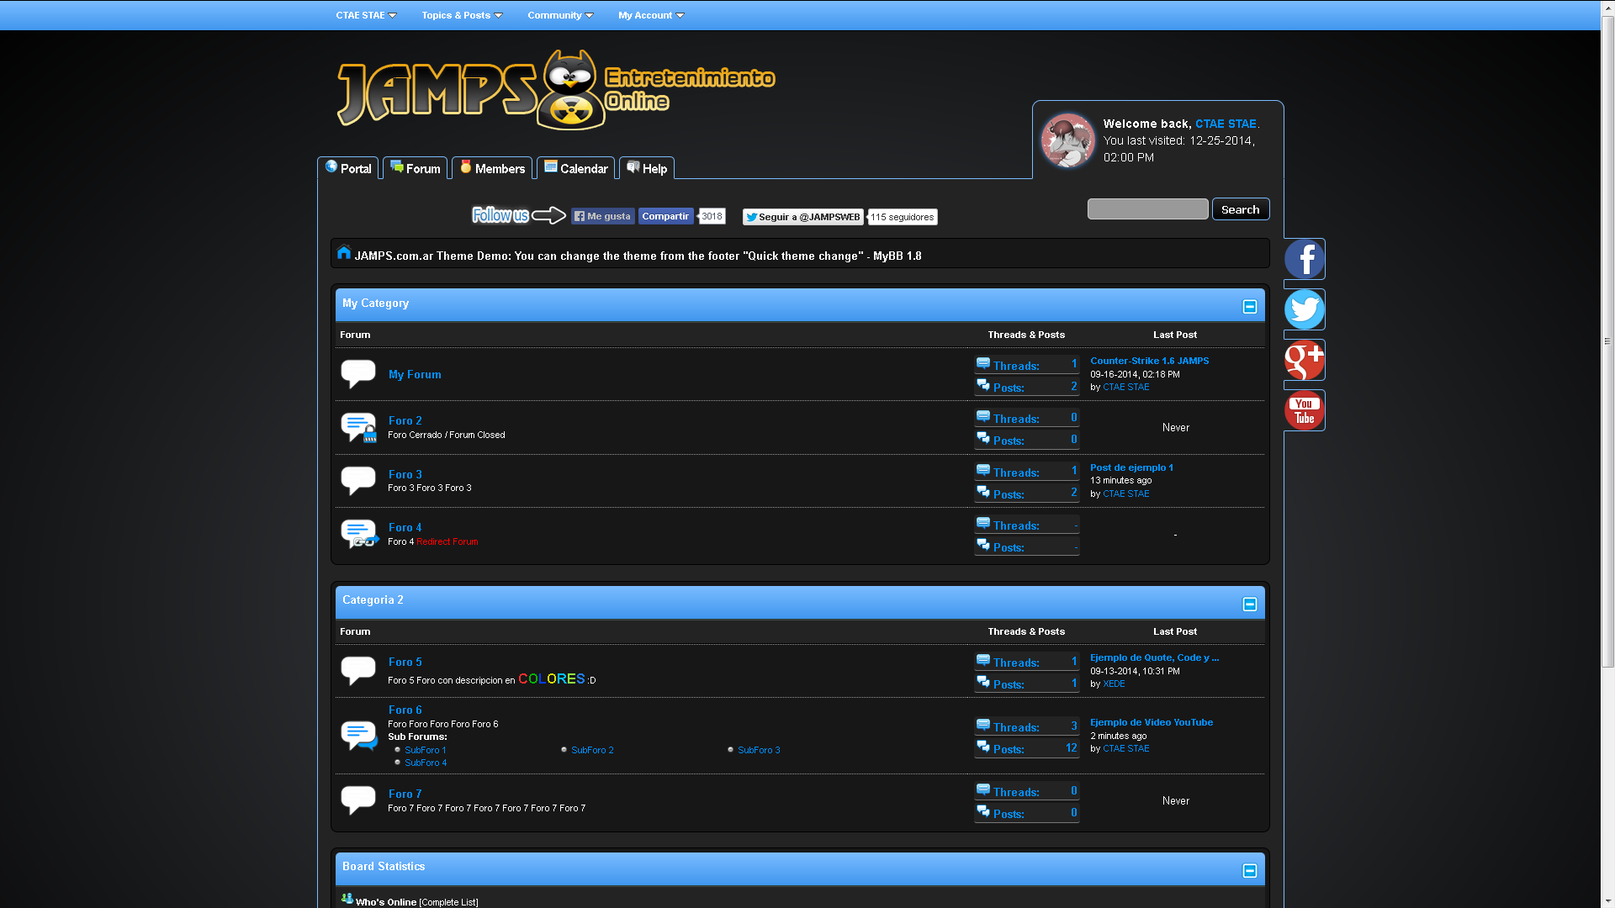Screen dimensions: 1615x908
Task: Open the Google Plus sidebar icon
Action: tap(1304, 360)
